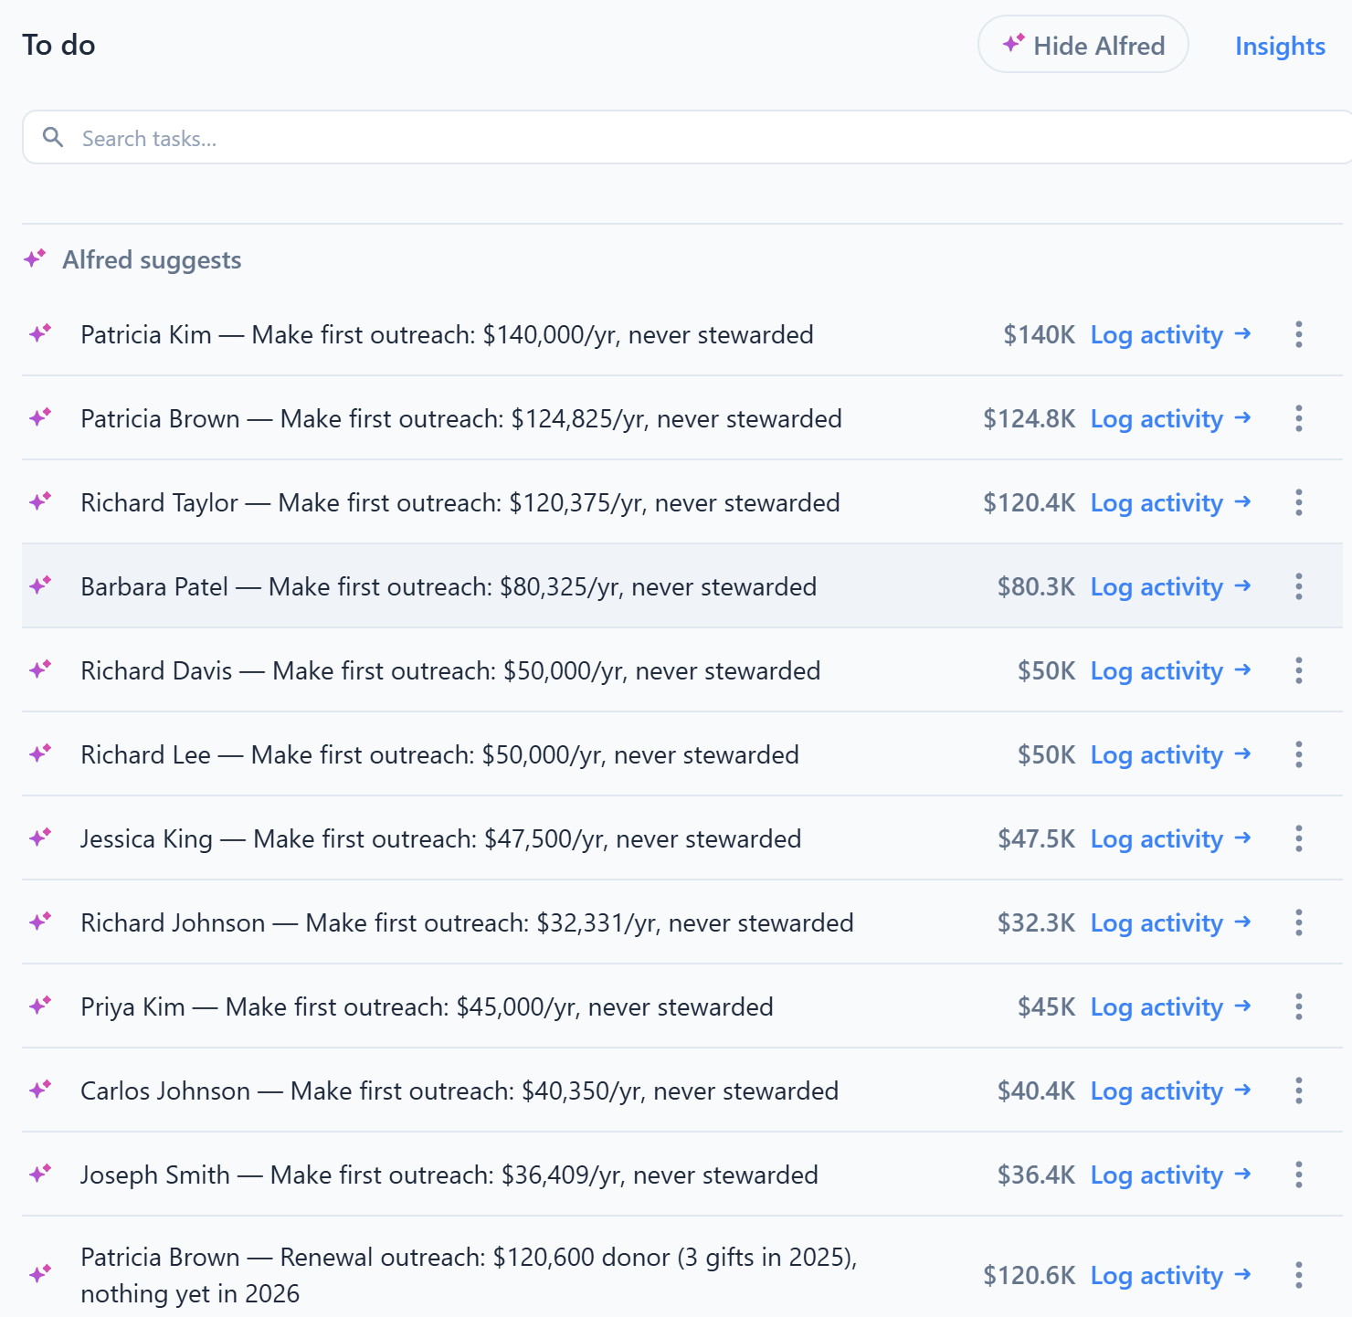Log activity for Patricia Kim
1352x1317 pixels.
tap(1170, 335)
